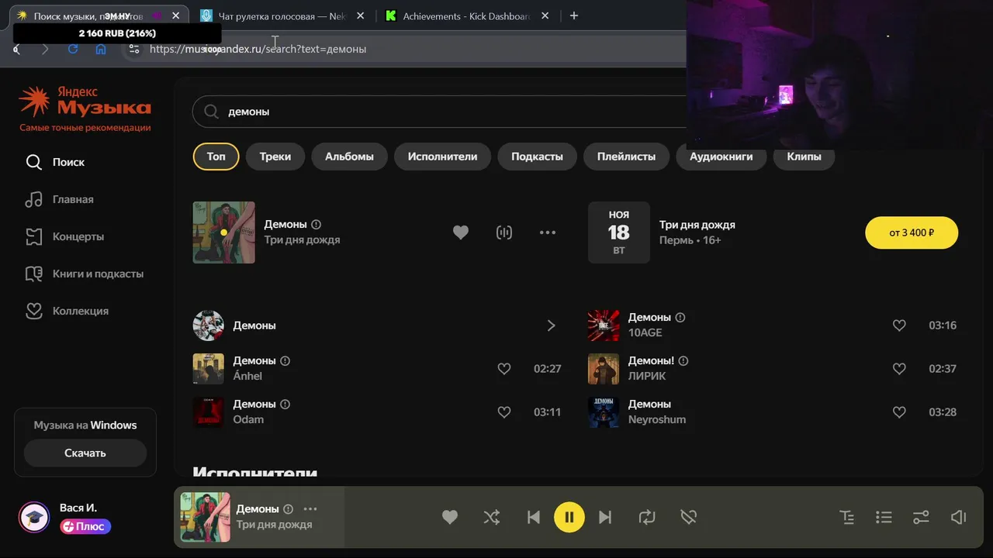Buy tickets from 3 400 ₽
993x558 pixels.
click(x=912, y=232)
